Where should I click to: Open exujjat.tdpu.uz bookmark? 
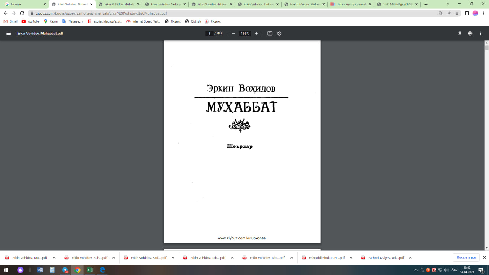point(105,21)
